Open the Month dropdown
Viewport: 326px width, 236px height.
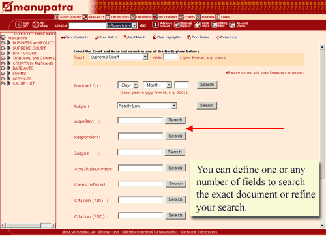point(157,85)
